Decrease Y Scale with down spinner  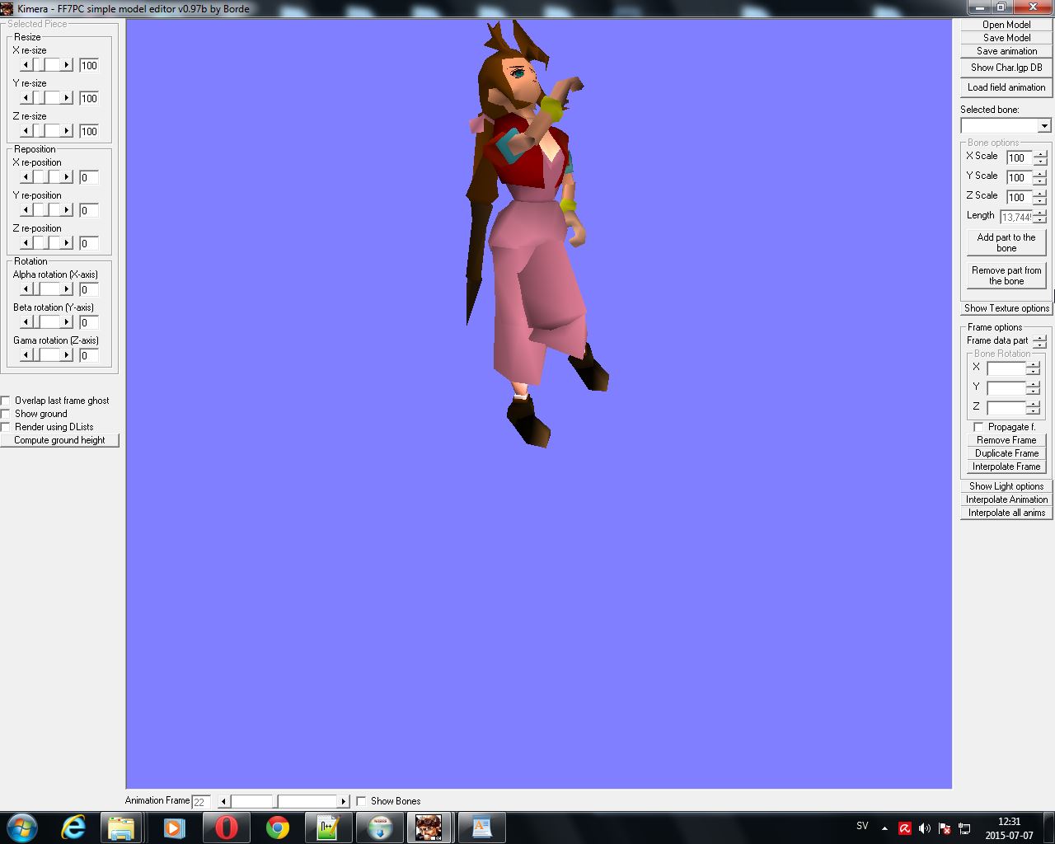(x=1040, y=181)
